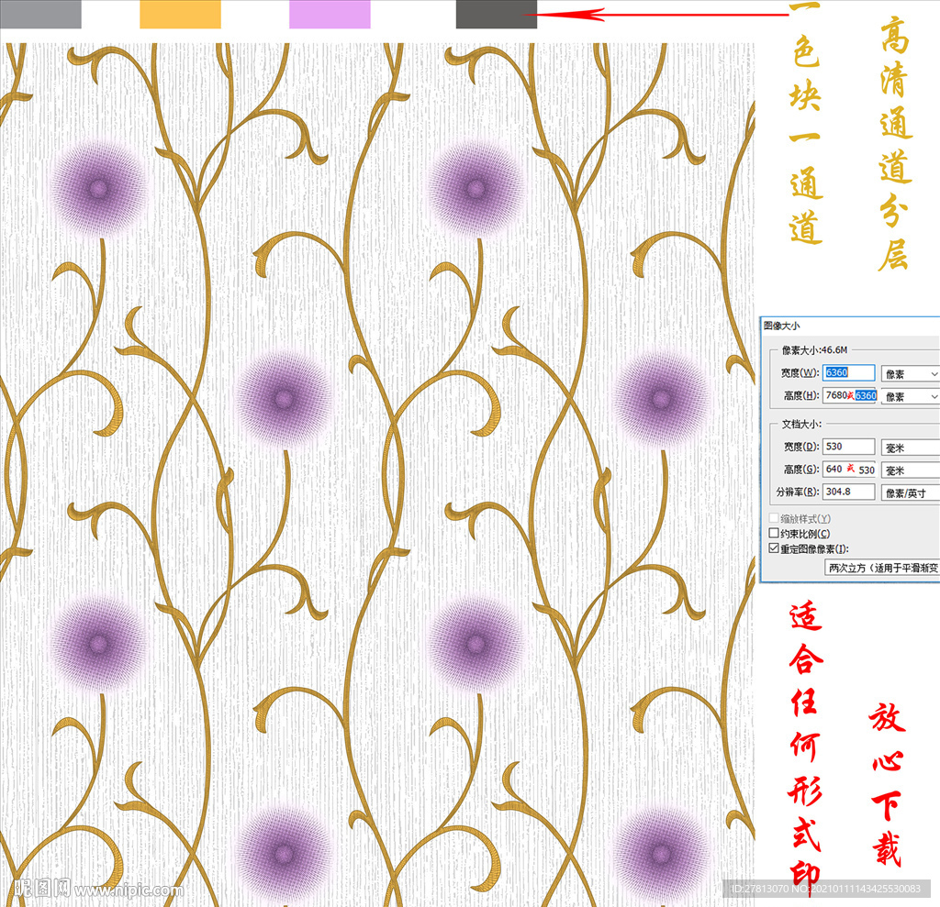Open the document width unit dropdown 毫米

(910, 448)
